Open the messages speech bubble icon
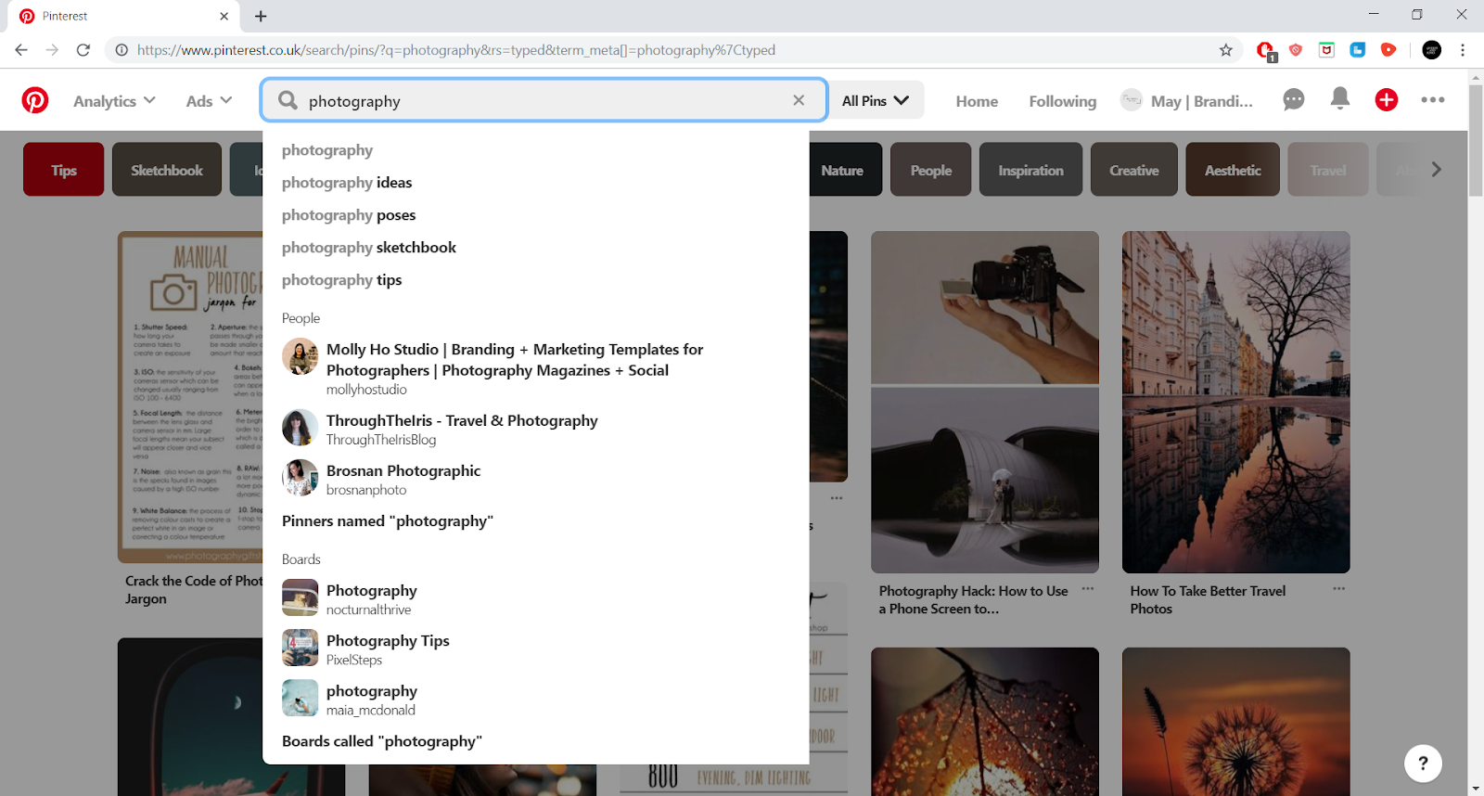This screenshot has height=796, width=1484. tap(1294, 99)
